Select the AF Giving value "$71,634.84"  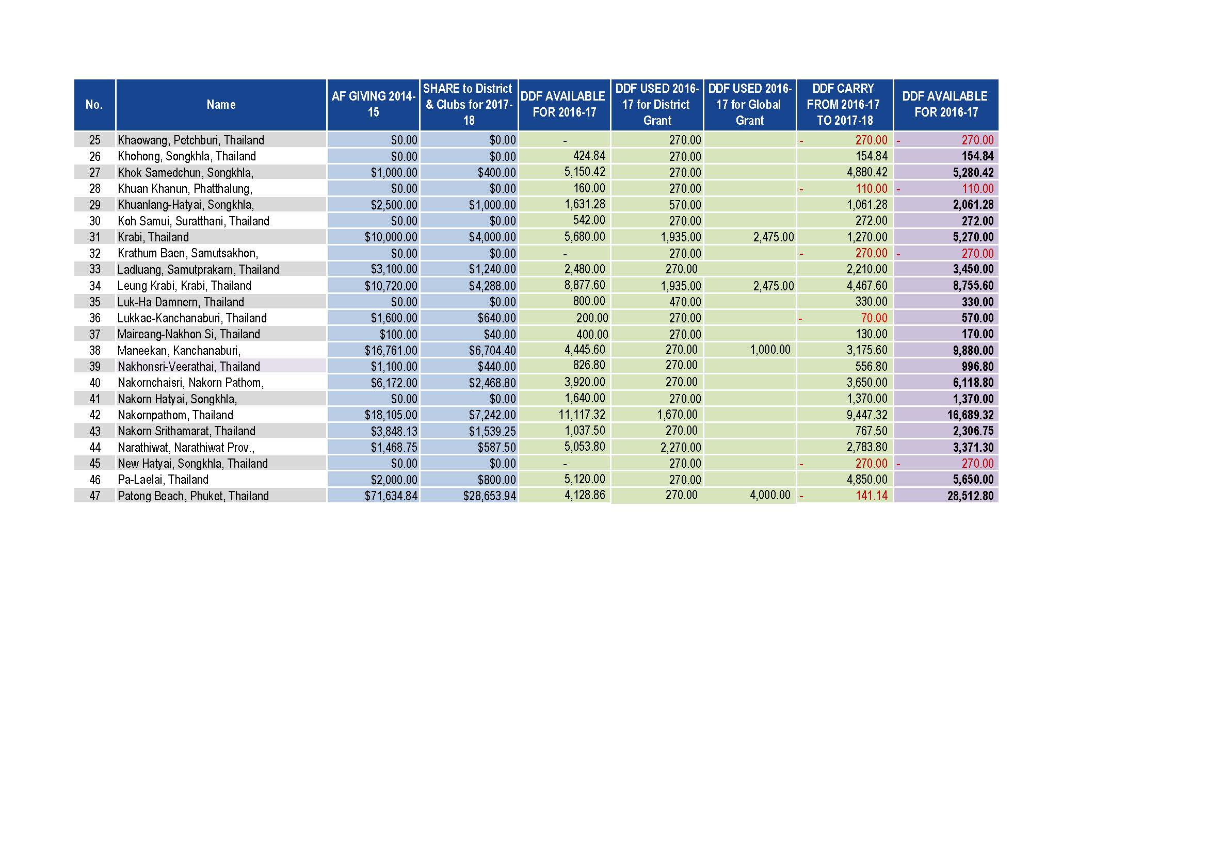(391, 496)
